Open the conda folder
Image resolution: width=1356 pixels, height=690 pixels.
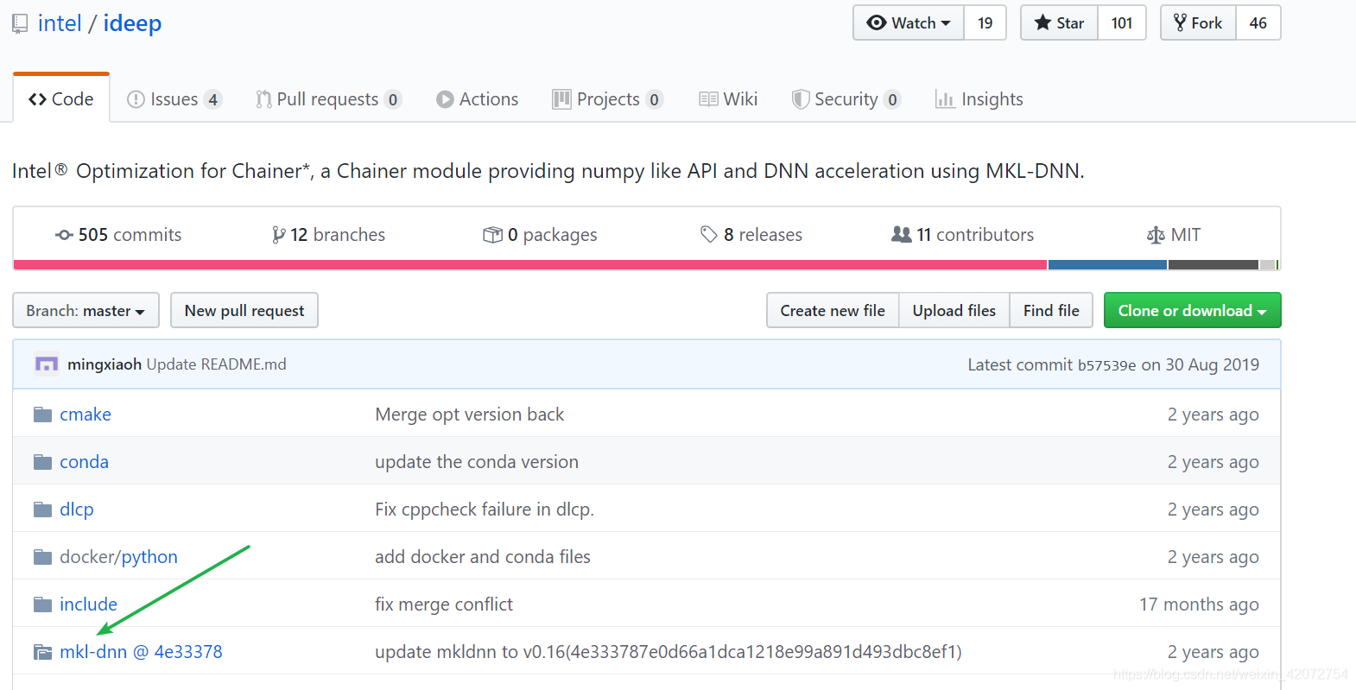tap(84, 462)
